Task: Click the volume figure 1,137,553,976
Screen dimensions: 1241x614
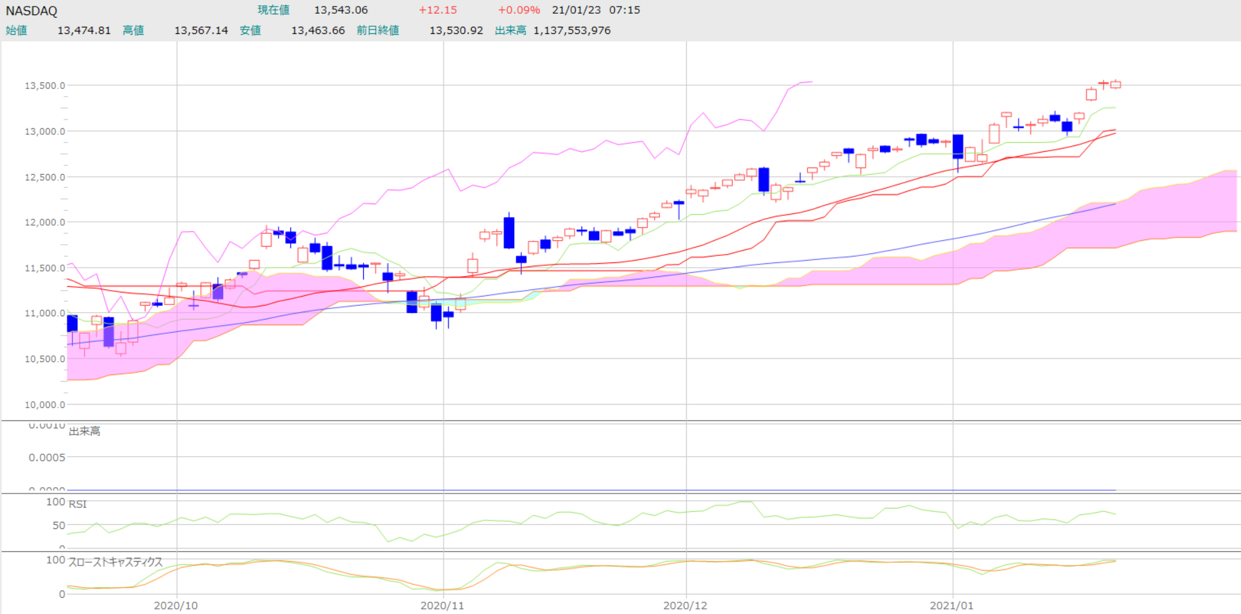Action: [572, 31]
